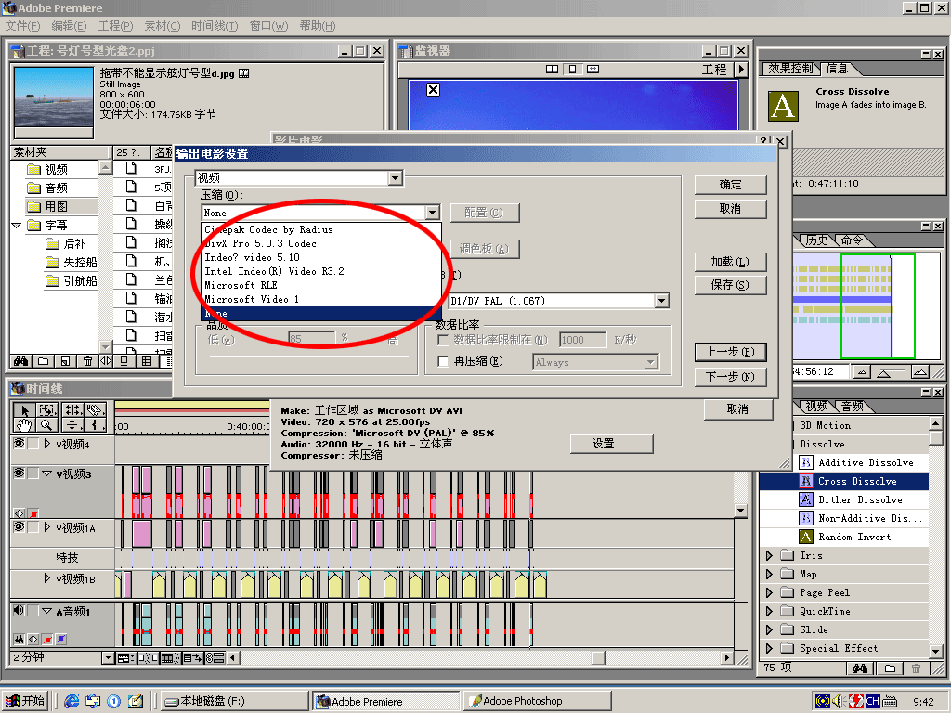Screen dimensions: 951x713
Task: Click the Find binoculars icon in Transitions palette
Action: [x=860, y=668]
